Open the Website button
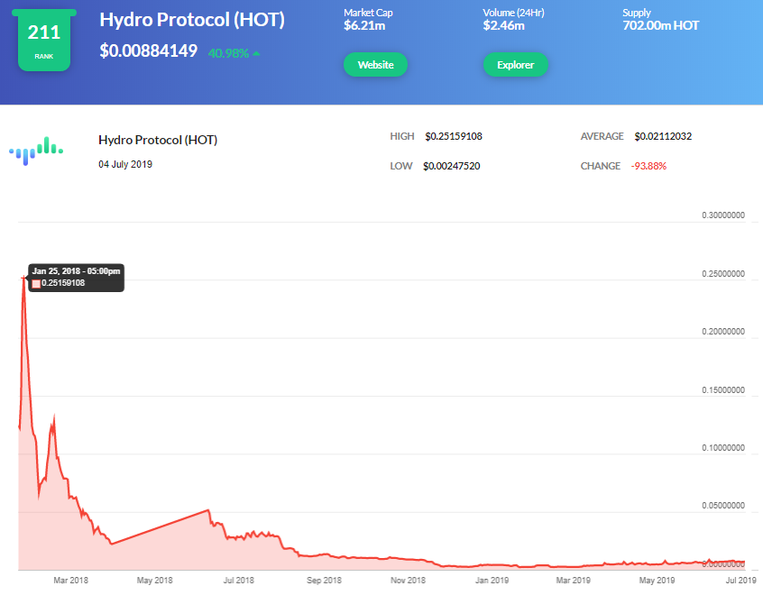The width and height of the screenshot is (763, 595). [376, 65]
